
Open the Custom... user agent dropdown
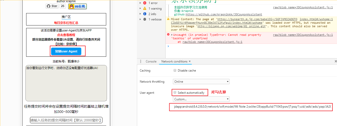pyautogui.click(x=201, y=99)
